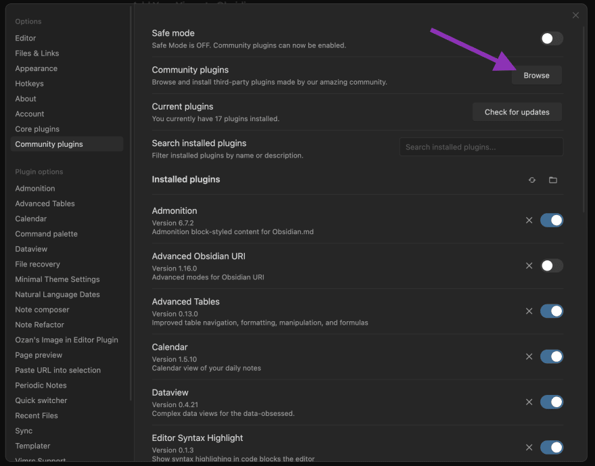Disable the Admonition plugin toggle
Image resolution: width=595 pixels, height=466 pixels.
click(552, 220)
